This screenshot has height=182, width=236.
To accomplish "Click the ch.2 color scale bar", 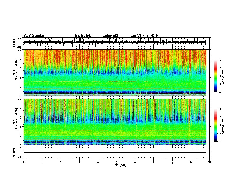I will coord(216,125).
